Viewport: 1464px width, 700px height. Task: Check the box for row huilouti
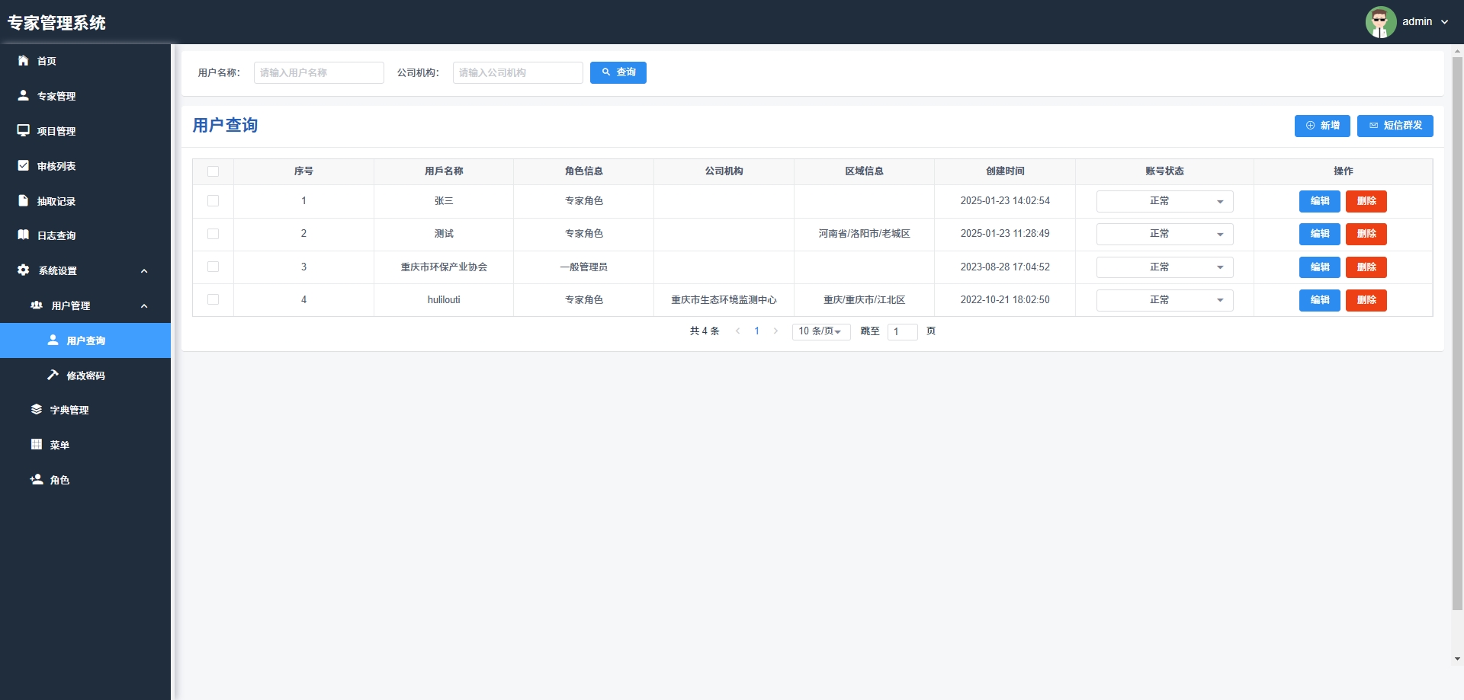[213, 299]
